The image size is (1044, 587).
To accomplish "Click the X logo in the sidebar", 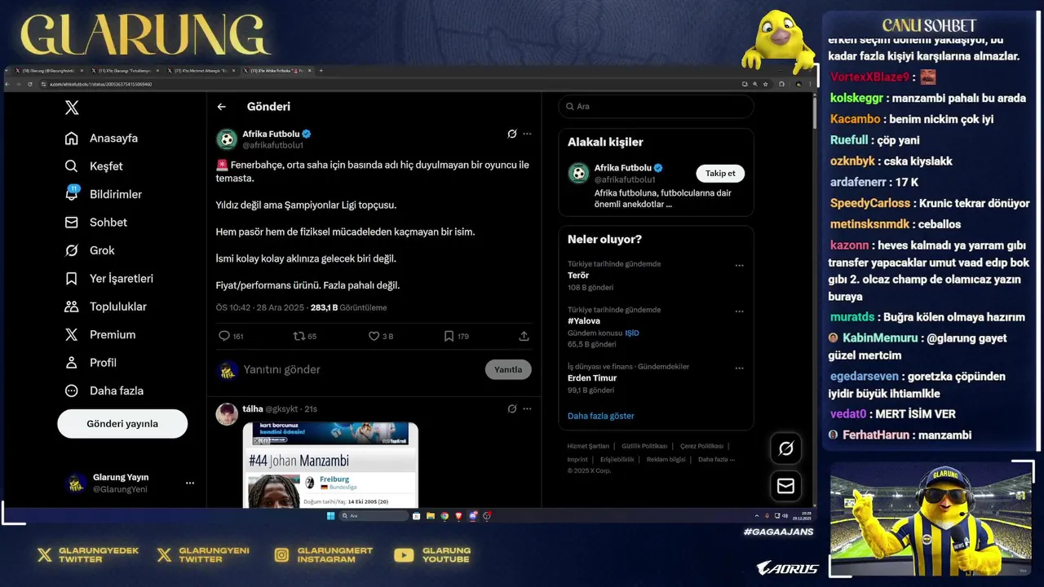I will 72,108.
